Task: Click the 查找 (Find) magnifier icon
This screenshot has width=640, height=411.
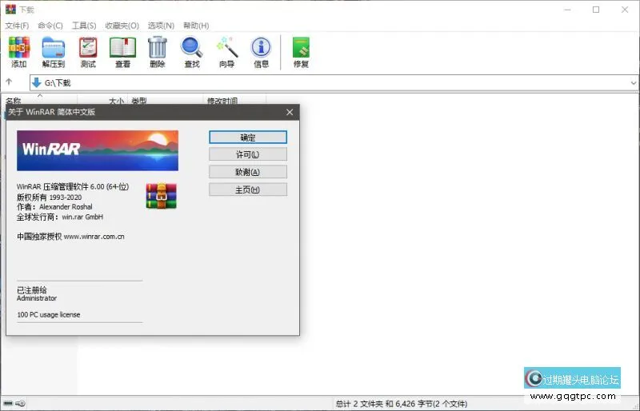Action: 192,50
